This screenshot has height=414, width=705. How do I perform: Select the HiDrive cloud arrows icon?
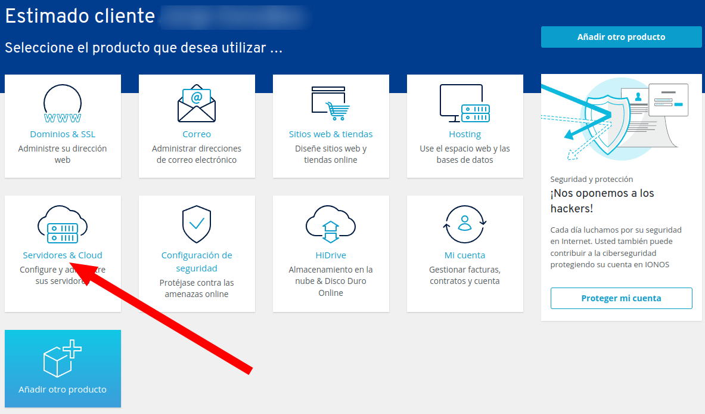tap(331, 224)
